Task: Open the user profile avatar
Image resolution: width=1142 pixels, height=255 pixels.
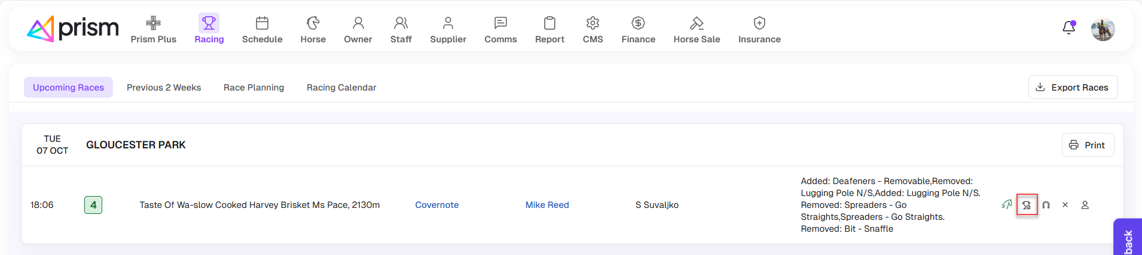Action: point(1103,29)
